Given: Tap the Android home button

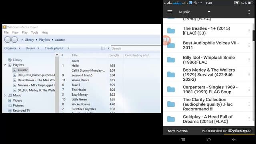Looking at the screenshot, I should tap(209, 140).
